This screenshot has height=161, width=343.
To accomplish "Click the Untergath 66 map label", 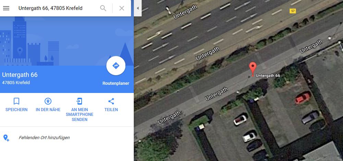I will pos(268,76).
